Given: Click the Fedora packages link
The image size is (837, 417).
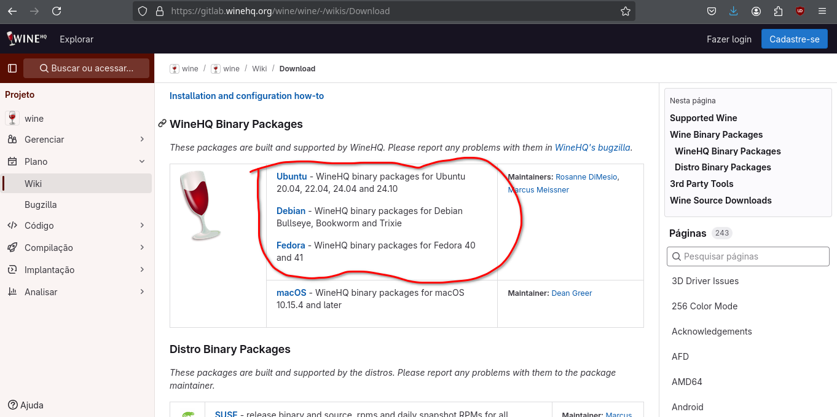Looking at the screenshot, I should 291,245.
